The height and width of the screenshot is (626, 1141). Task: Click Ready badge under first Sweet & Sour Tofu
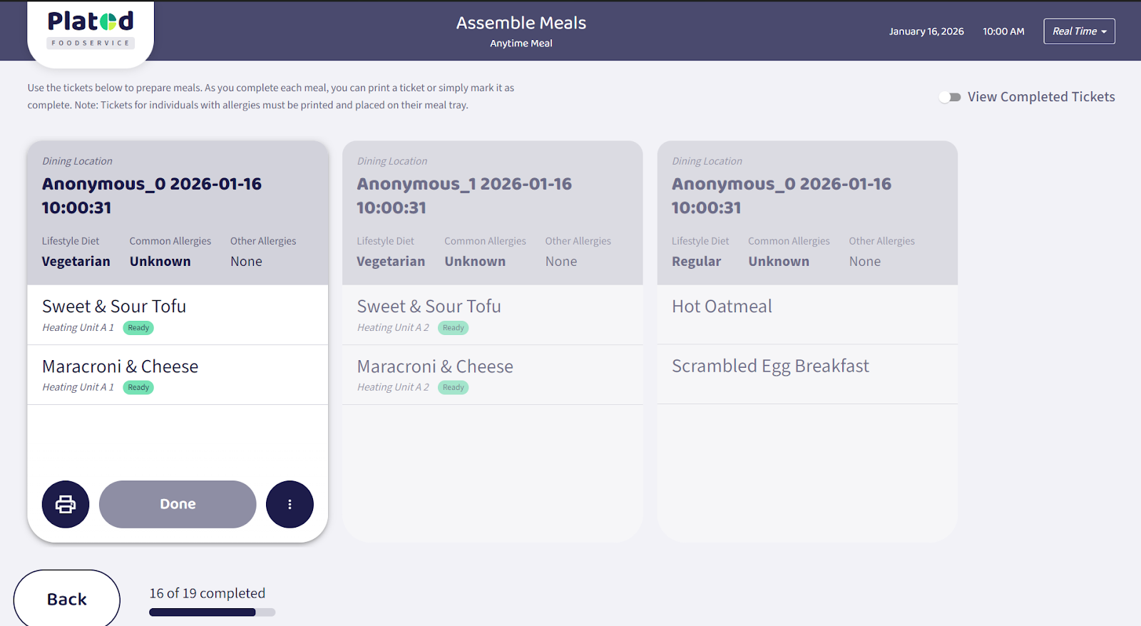point(138,328)
